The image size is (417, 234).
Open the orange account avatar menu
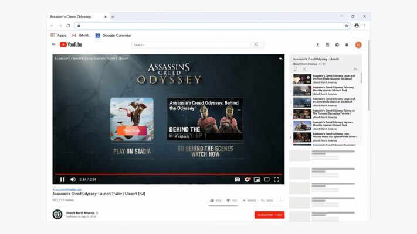pyautogui.click(x=358, y=45)
